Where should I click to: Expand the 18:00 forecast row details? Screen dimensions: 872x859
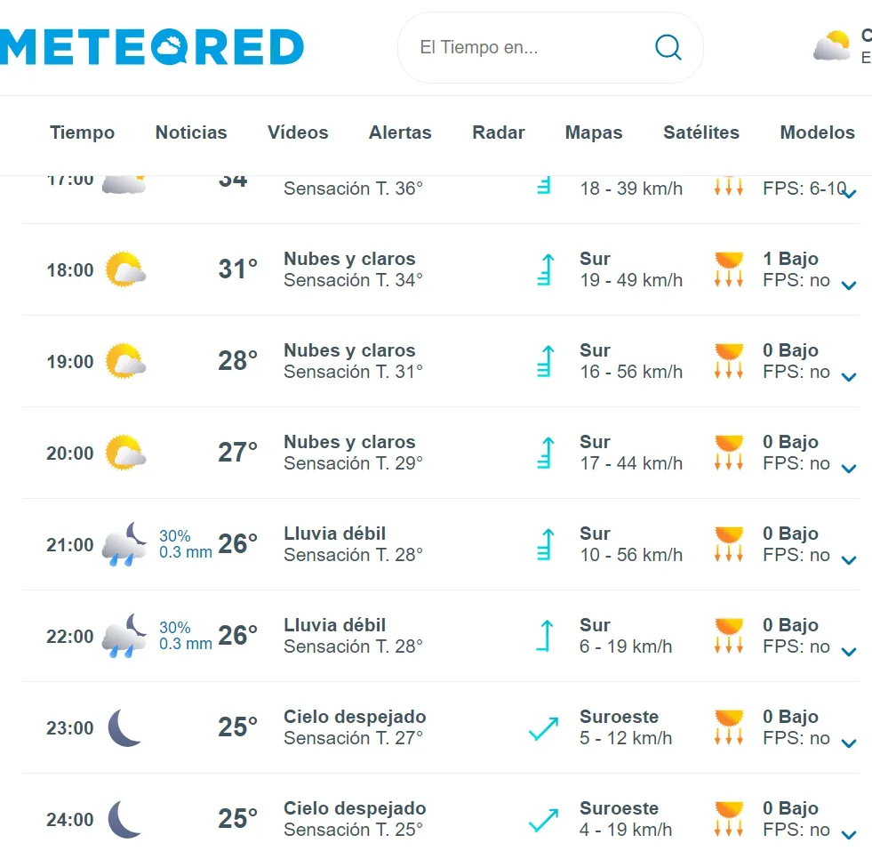point(849,285)
